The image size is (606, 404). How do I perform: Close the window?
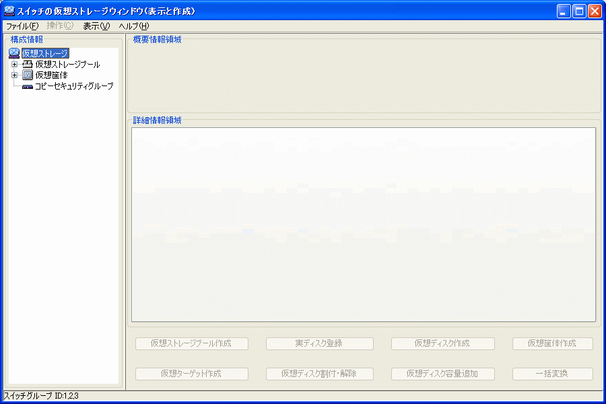click(x=595, y=11)
